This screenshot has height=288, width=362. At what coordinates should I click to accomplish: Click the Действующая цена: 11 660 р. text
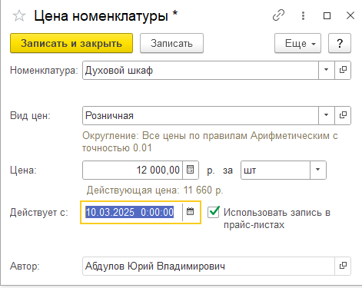coord(154,190)
